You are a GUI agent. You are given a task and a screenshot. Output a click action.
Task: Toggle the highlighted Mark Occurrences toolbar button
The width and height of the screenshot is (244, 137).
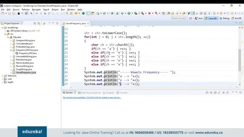pos(193,13)
